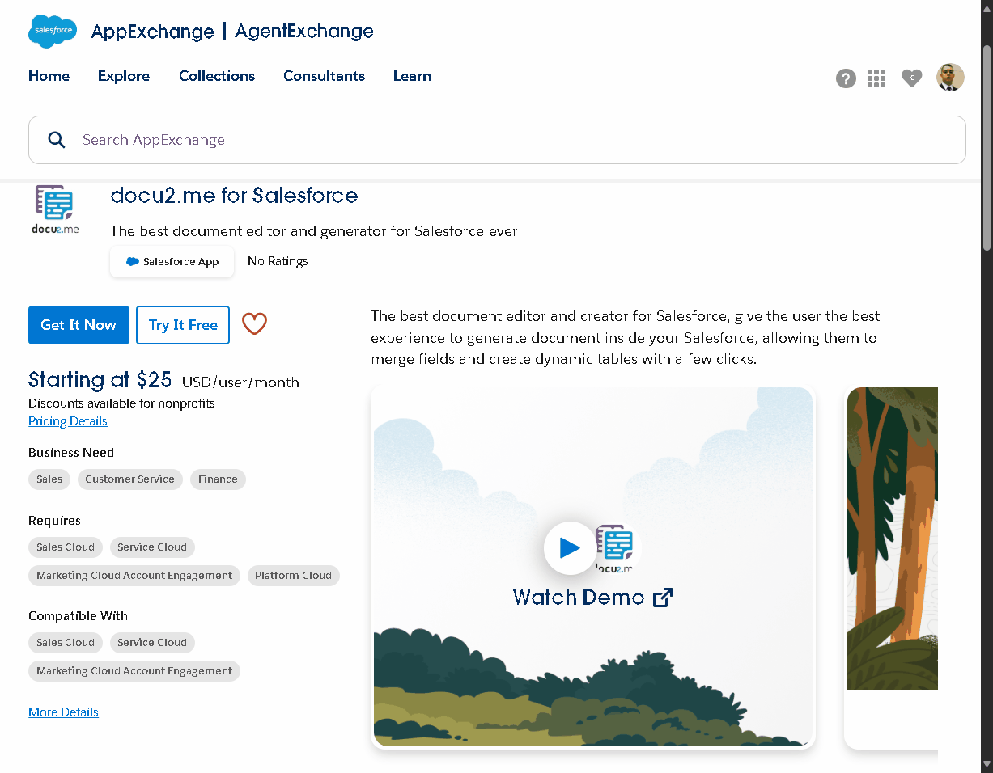Viewport: 993px width, 773px height.
Task: Go to Home tab
Action: click(x=49, y=76)
